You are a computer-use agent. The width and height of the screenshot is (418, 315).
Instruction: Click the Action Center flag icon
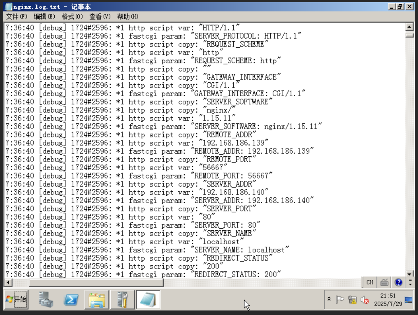click(340, 300)
